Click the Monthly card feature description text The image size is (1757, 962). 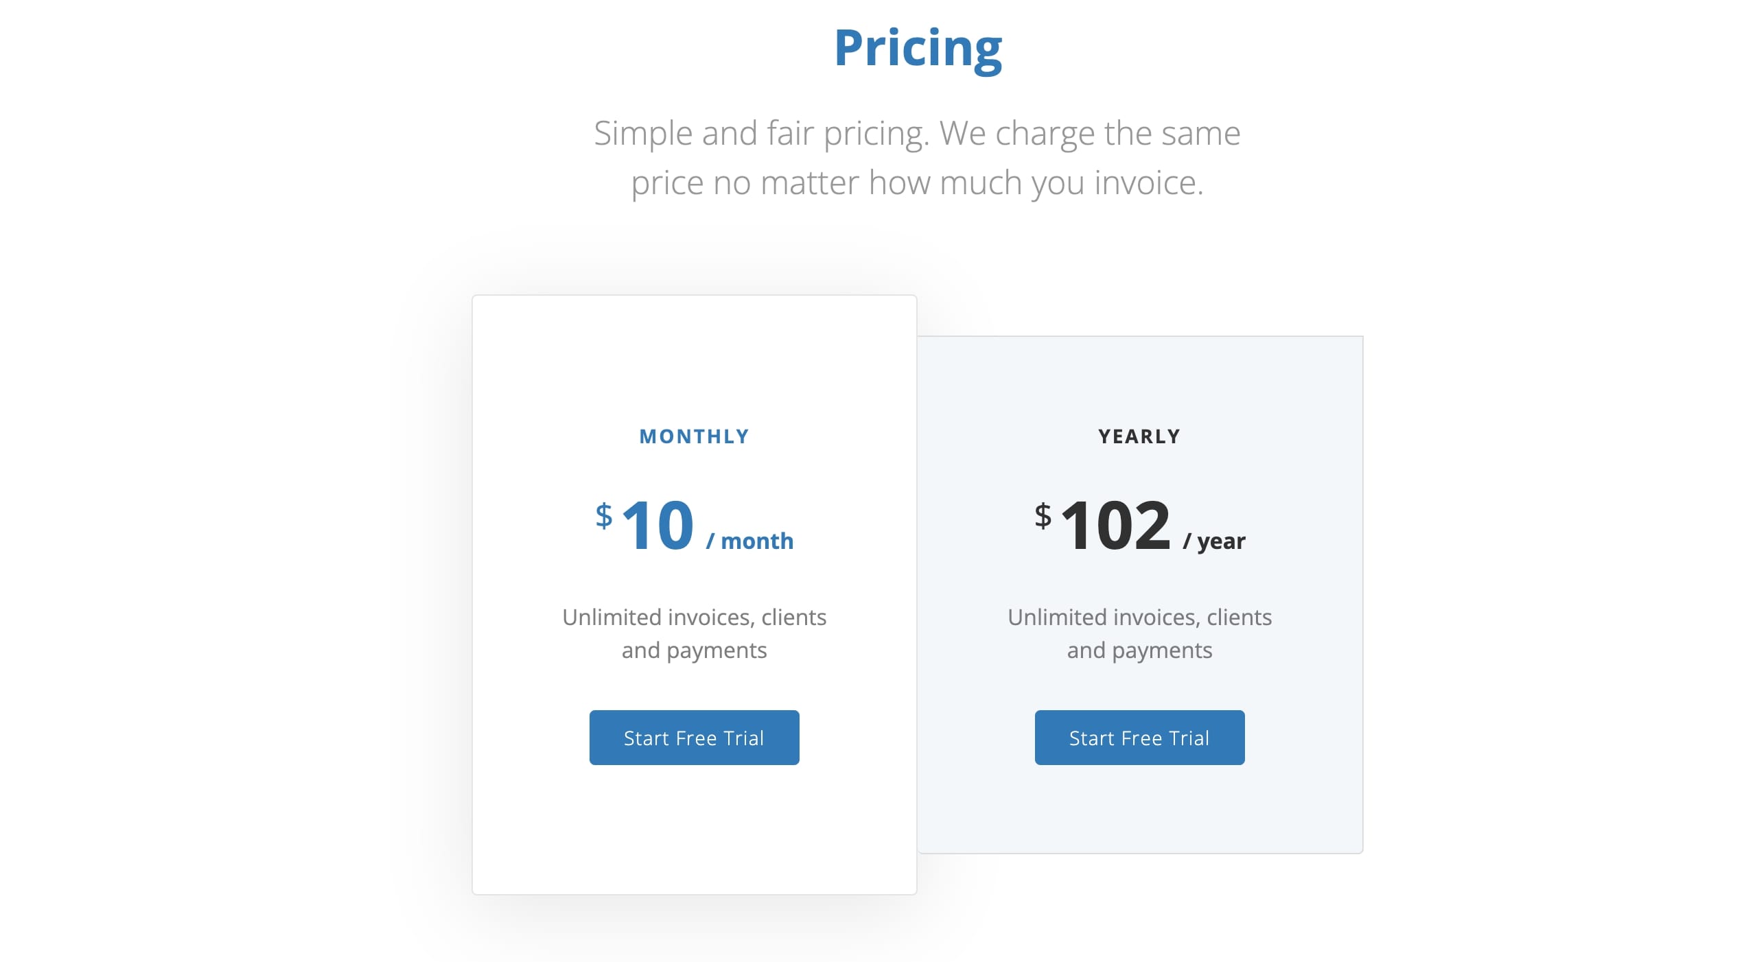(694, 633)
